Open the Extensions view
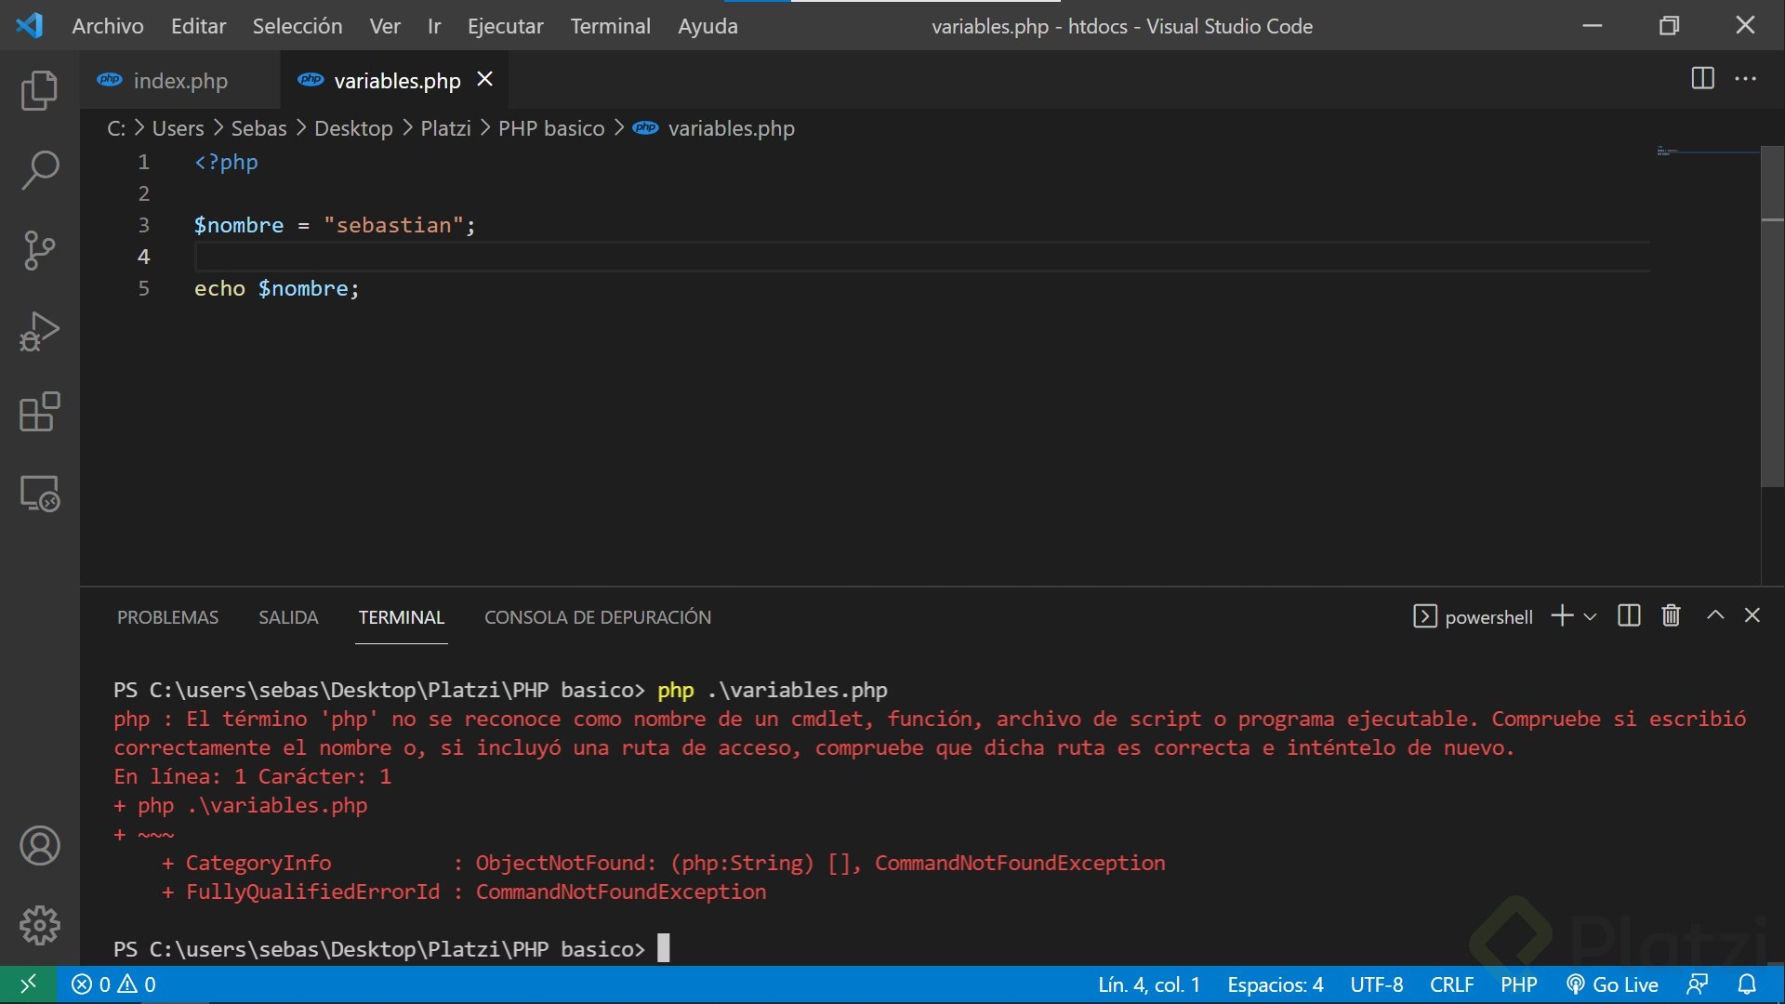 point(39,412)
